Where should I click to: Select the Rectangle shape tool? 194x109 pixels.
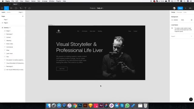click(16, 8)
